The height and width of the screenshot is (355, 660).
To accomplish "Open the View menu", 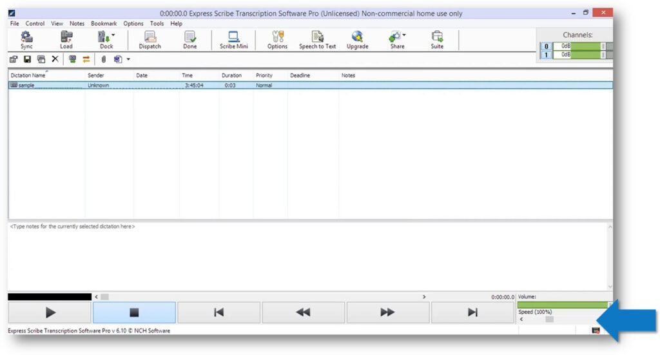I will click(x=57, y=24).
